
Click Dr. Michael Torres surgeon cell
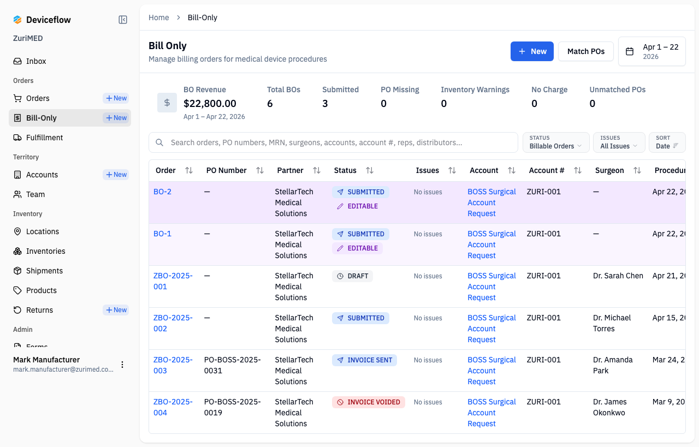tap(612, 323)
